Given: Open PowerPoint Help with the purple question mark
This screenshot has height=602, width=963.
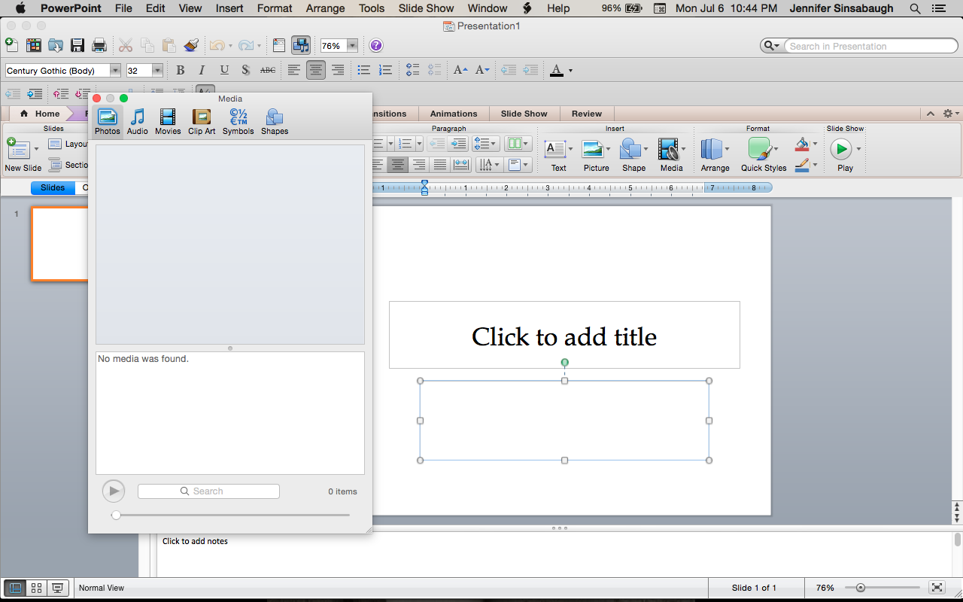Looking at the screenshot, I should (x=376, y=45).
